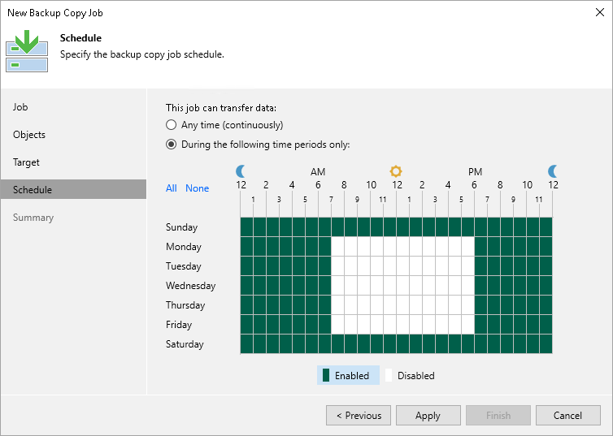Click the right midnight moon icon
Image resolution: width=613 pixels, height=436 pixels.
tap(552, 171)
